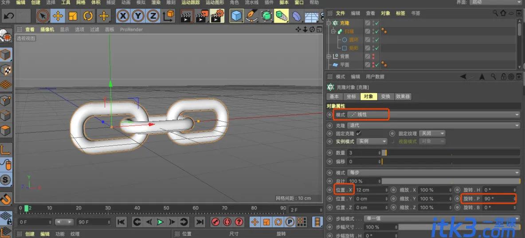Toggle visibility dots for 背景

(x=373, y=56)
